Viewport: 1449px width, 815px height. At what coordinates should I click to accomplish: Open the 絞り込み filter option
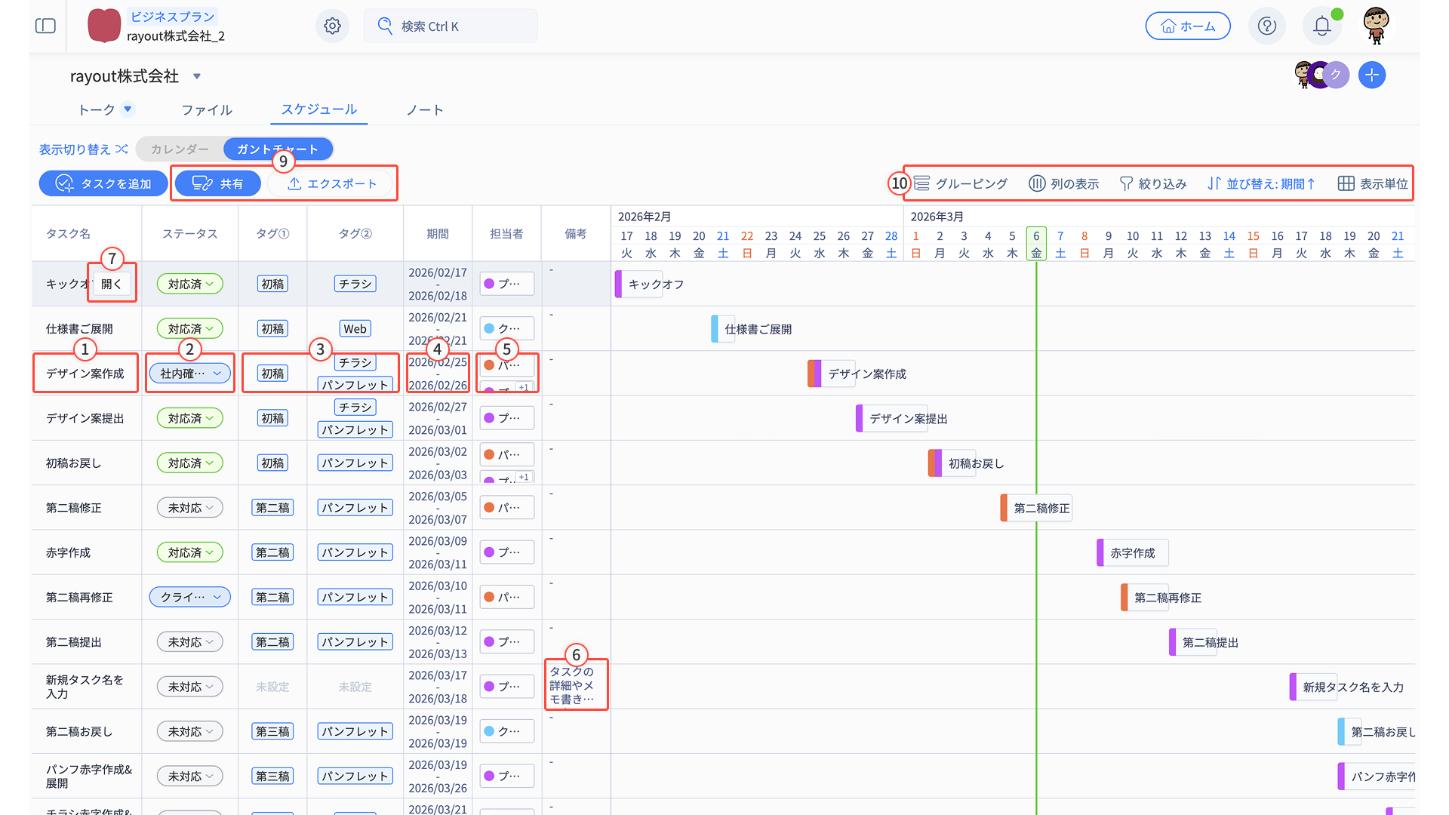click(1153, 183)
